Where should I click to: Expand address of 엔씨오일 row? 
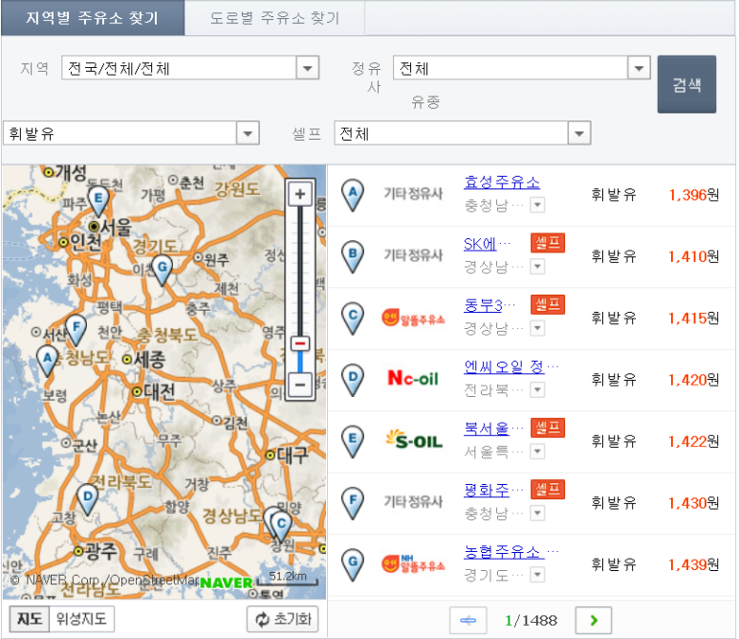point(537,390)
